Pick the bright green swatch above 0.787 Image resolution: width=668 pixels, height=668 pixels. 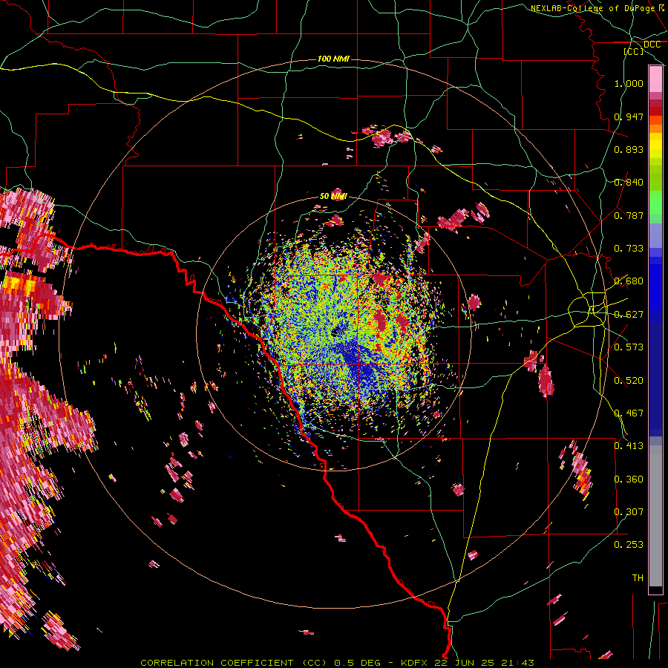pyautogui.click(x=655, y=203)
